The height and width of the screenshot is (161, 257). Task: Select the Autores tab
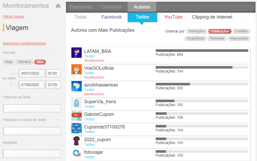142,7
